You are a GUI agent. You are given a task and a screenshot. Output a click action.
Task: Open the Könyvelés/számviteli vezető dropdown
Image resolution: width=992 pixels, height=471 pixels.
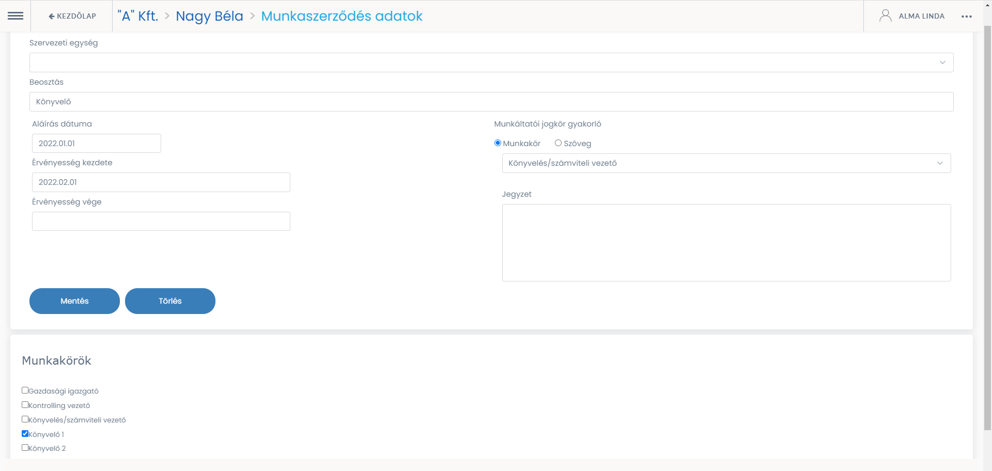pos(726,163)
